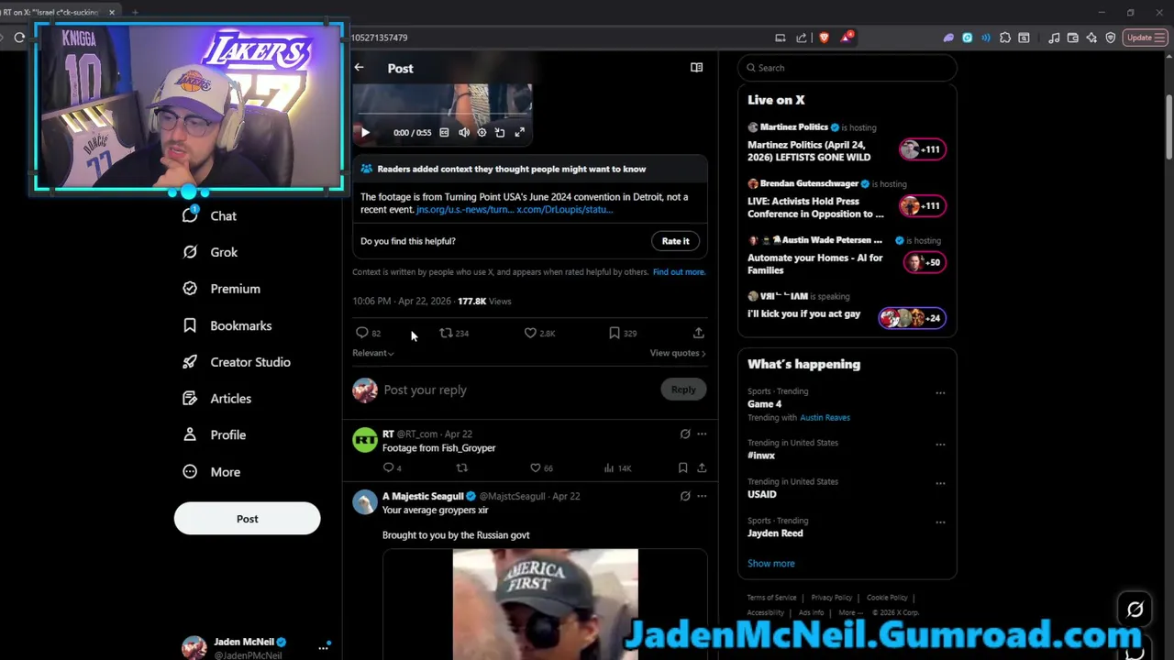Viewport: 1174px width, 660px height.
Task: Open Bookmarks in sidebar
Action: pos(227,325)
